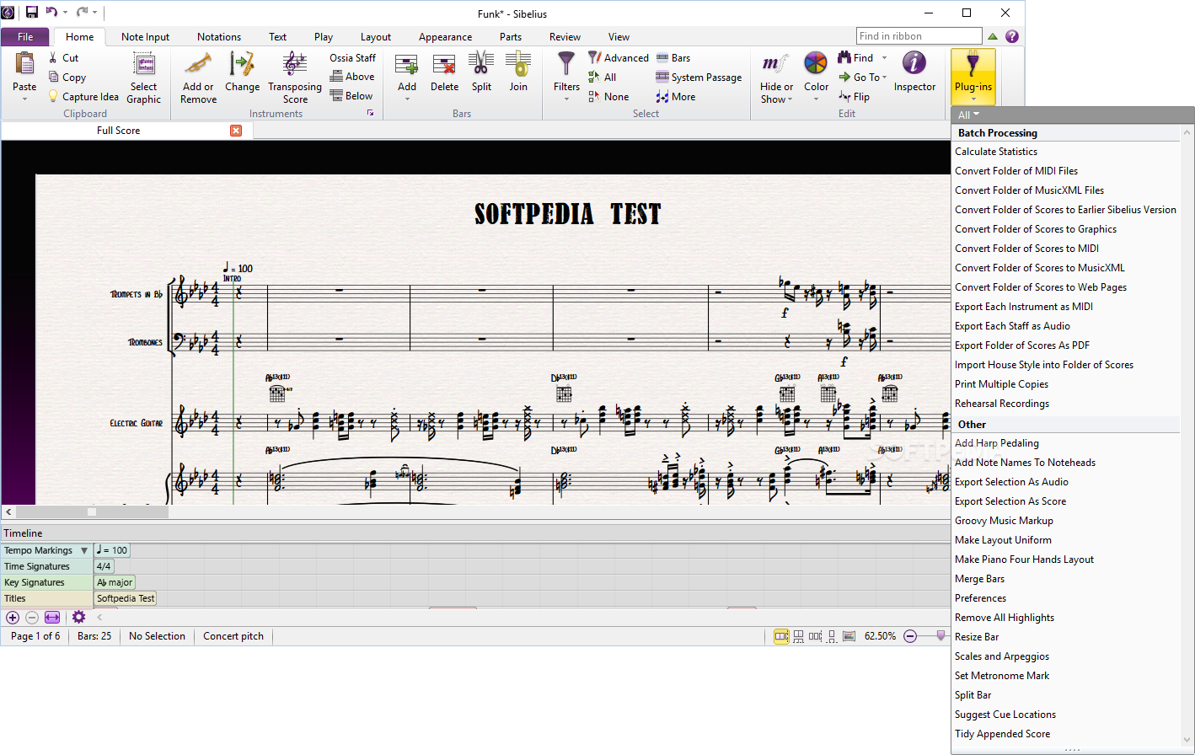
Task: Click the Hide or Show mf icon
Action: [776, 64]
